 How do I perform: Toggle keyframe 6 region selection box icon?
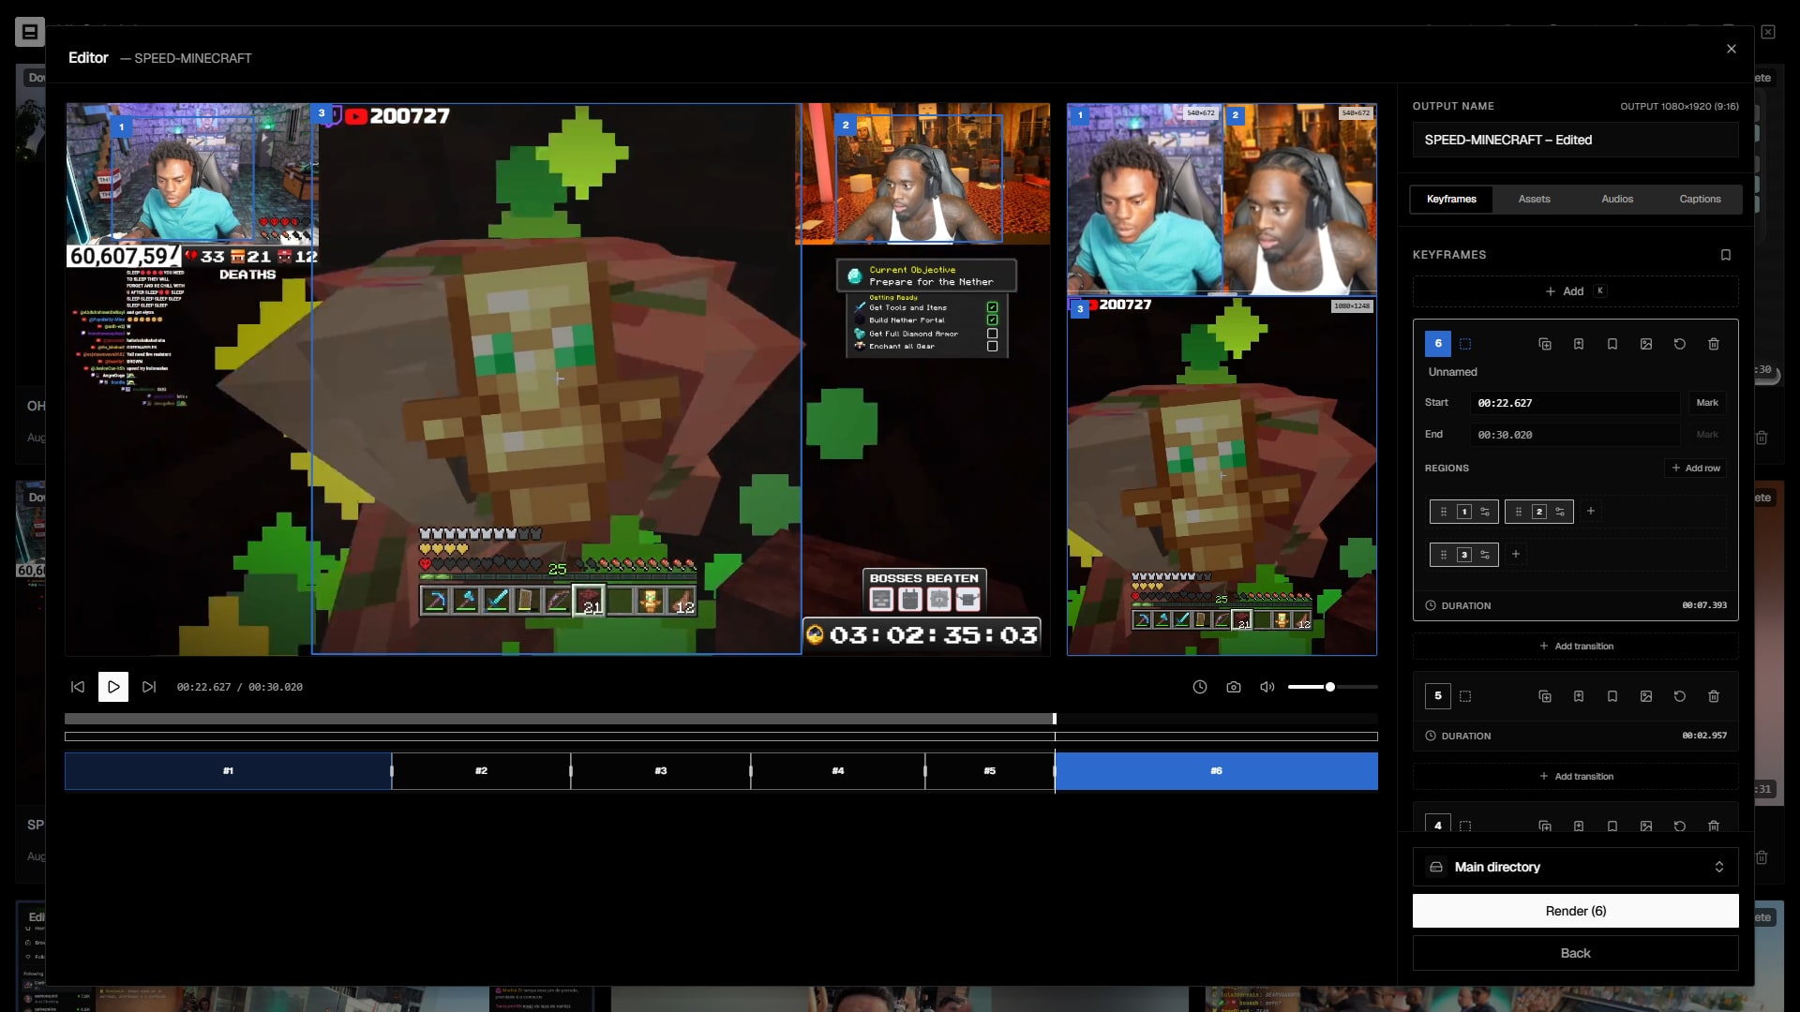[1465, 344]
